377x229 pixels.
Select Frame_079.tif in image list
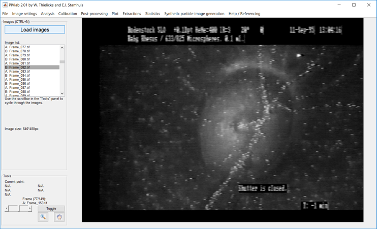point(19,55)
